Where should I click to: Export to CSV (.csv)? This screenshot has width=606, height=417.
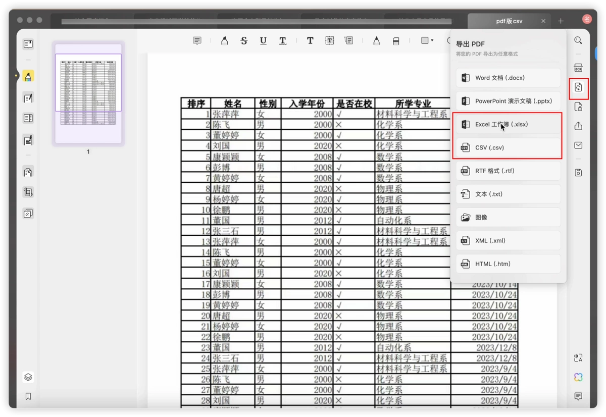click(508, 147)
